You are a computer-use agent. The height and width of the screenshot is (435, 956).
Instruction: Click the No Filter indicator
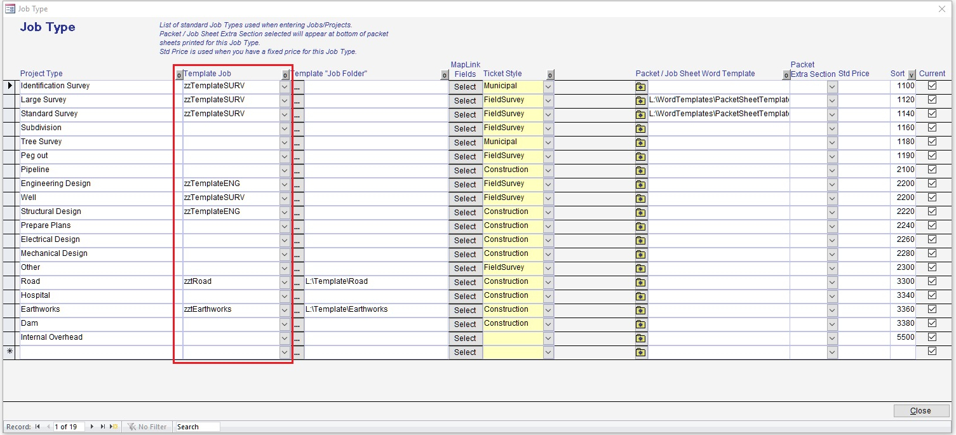pyautogui.click(x=147, y=427)
